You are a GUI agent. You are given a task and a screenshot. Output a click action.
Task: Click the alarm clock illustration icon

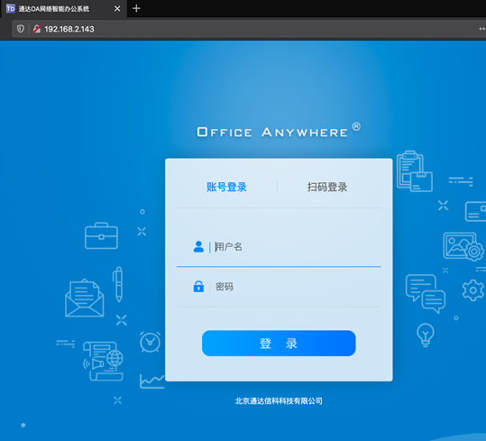[150, 342]
